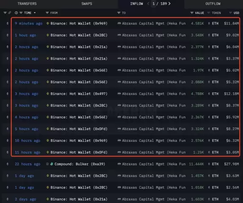This screenshot has width=243, height=203.
Task: Filter the FROM column
Action: coord(47,13)
